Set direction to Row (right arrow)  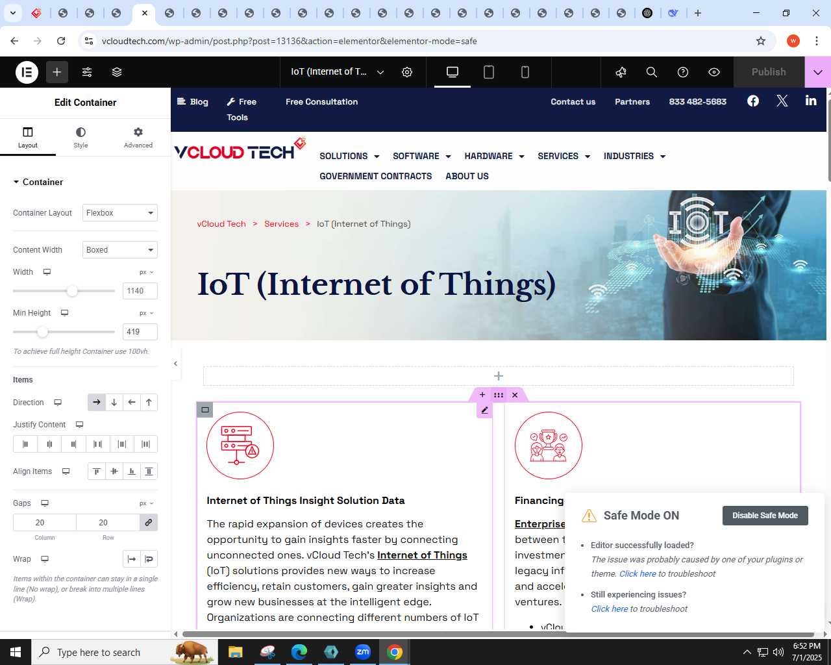click(97, 403)
